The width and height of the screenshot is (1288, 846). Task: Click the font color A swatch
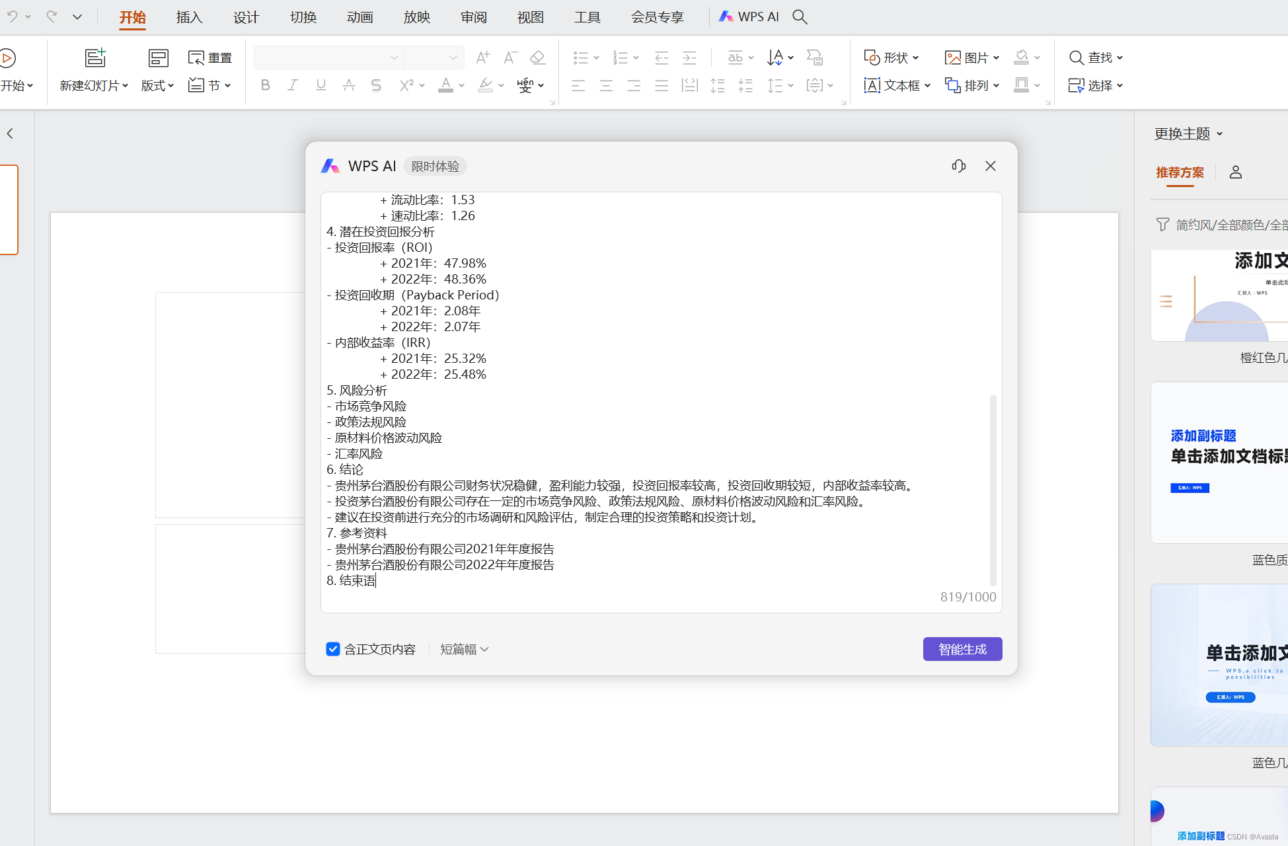pos(445,85)
